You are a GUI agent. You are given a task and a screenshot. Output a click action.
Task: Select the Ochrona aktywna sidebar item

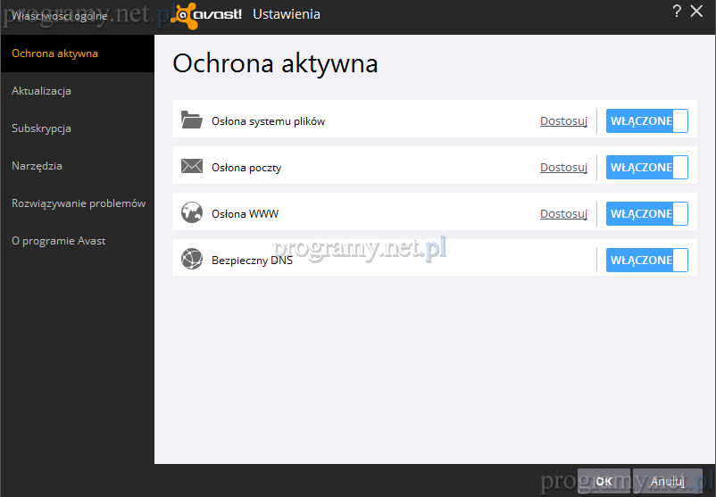(x=55, y=54)
